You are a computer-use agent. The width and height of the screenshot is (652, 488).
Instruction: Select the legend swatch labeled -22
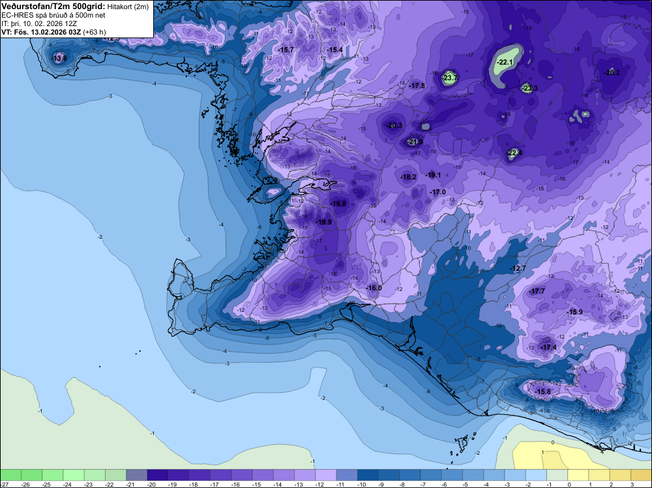coord(115,475)
